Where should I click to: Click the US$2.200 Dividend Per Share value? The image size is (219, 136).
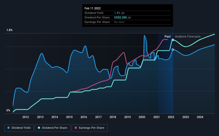[x=120, y=17]
